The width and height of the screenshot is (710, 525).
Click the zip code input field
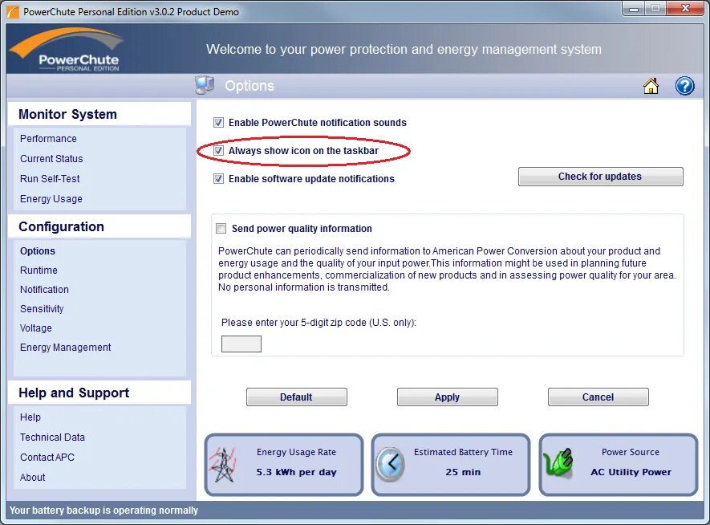coord(241,344)
